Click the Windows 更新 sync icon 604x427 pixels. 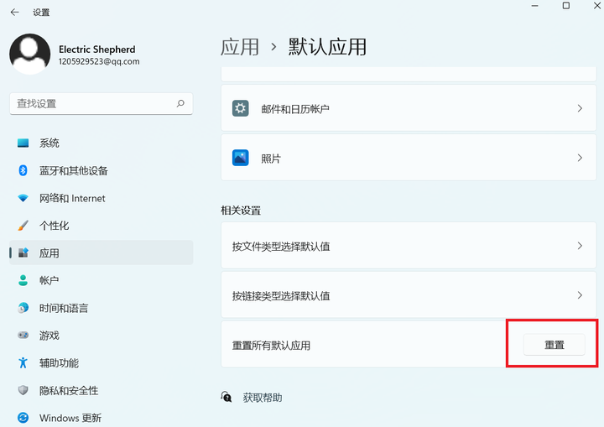click(23, 418)
